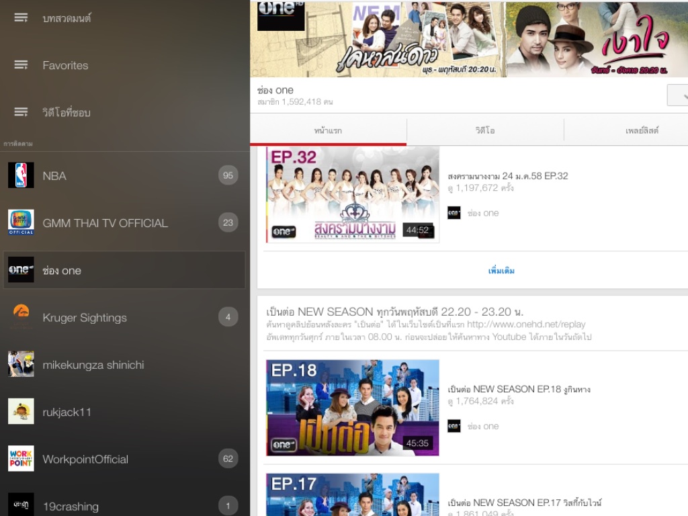This screenshot has width=688, height=516.
Task: Play the EP.32 สงครามนางงาม thumbnail
Action: pos(353,195)
